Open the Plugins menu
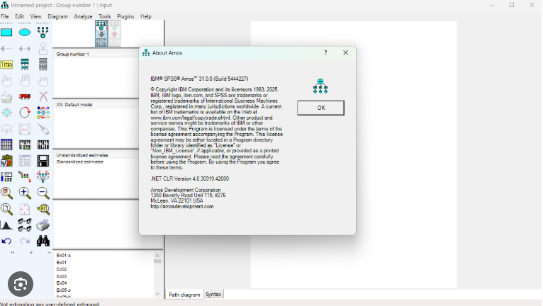543x306 pixels. 125,16
